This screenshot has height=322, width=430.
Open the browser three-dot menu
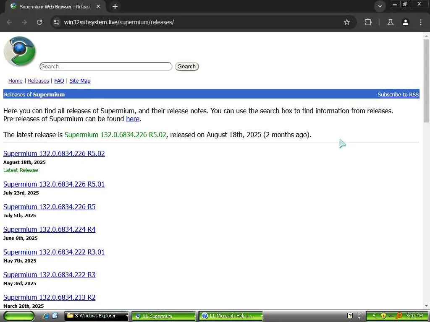point(421,22)
